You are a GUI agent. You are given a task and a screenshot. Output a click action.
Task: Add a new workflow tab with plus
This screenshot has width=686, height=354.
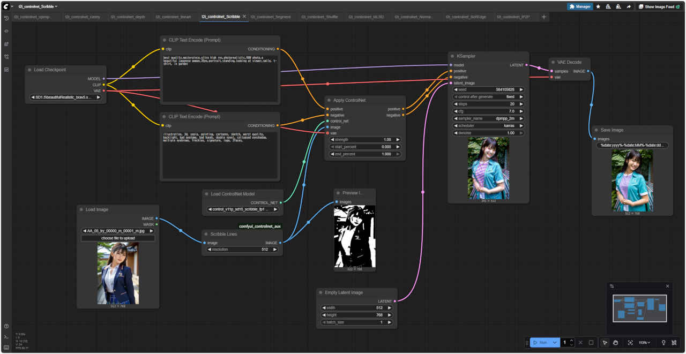click(x=544, y=17)
